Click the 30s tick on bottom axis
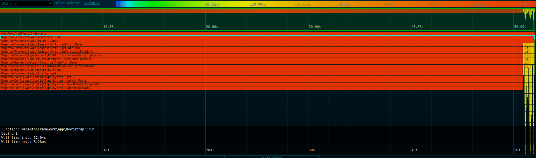Viewport: 536px width, 158px height. [x=312, y=150]
